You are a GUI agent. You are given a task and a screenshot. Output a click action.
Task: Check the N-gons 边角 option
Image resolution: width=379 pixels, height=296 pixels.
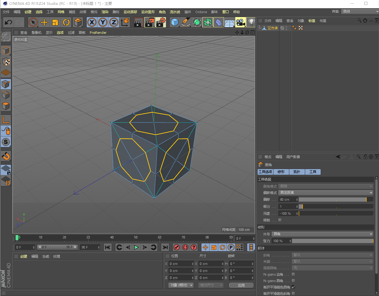click(x=293, y=274)
